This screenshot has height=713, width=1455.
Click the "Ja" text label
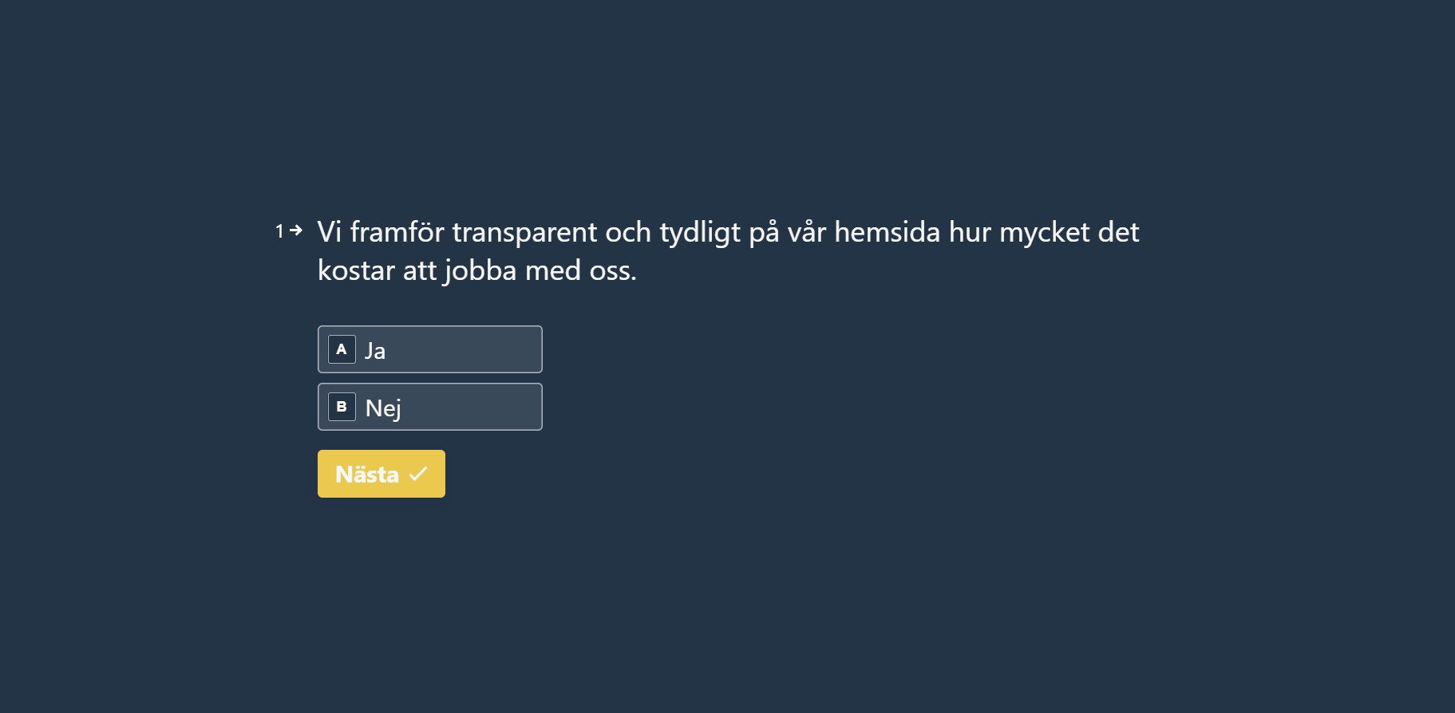click(375, 351)
